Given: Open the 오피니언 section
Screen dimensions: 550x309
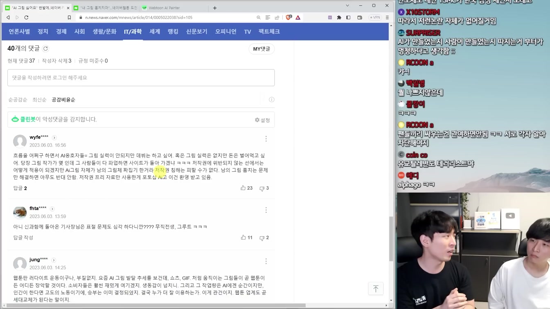Looking at the screenshot, I should tap(226, 31).
